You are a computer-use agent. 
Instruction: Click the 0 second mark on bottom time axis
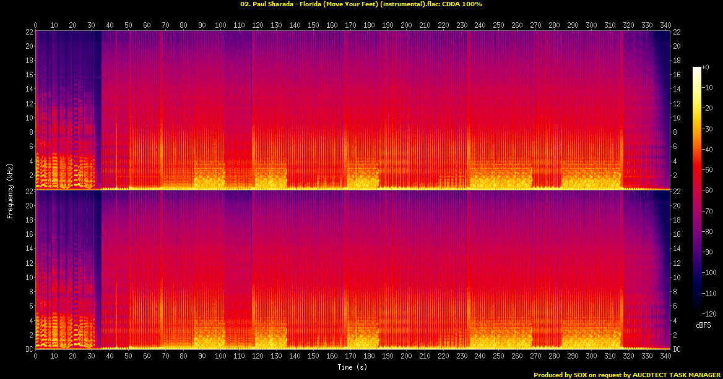pyautogui.click(x=36, y=357)
